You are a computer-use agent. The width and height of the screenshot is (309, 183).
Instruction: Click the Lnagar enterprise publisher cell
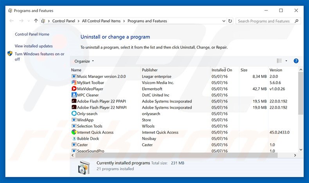(x=157, y=76)
